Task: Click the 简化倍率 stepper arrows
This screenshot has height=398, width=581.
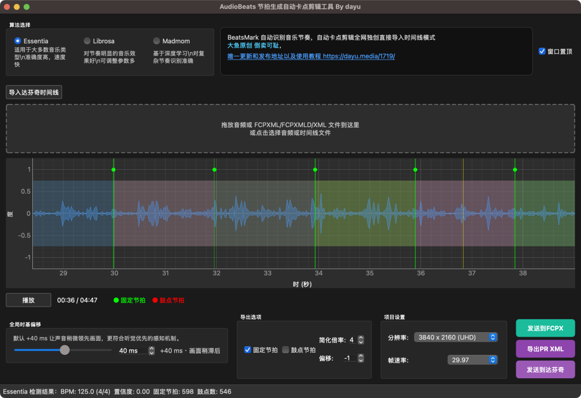Action: tap(361, 340)
